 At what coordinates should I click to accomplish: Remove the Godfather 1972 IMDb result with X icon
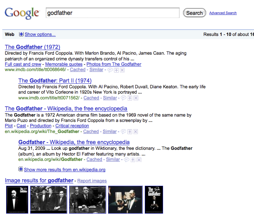pyautogui.click(x=122, y=70)
